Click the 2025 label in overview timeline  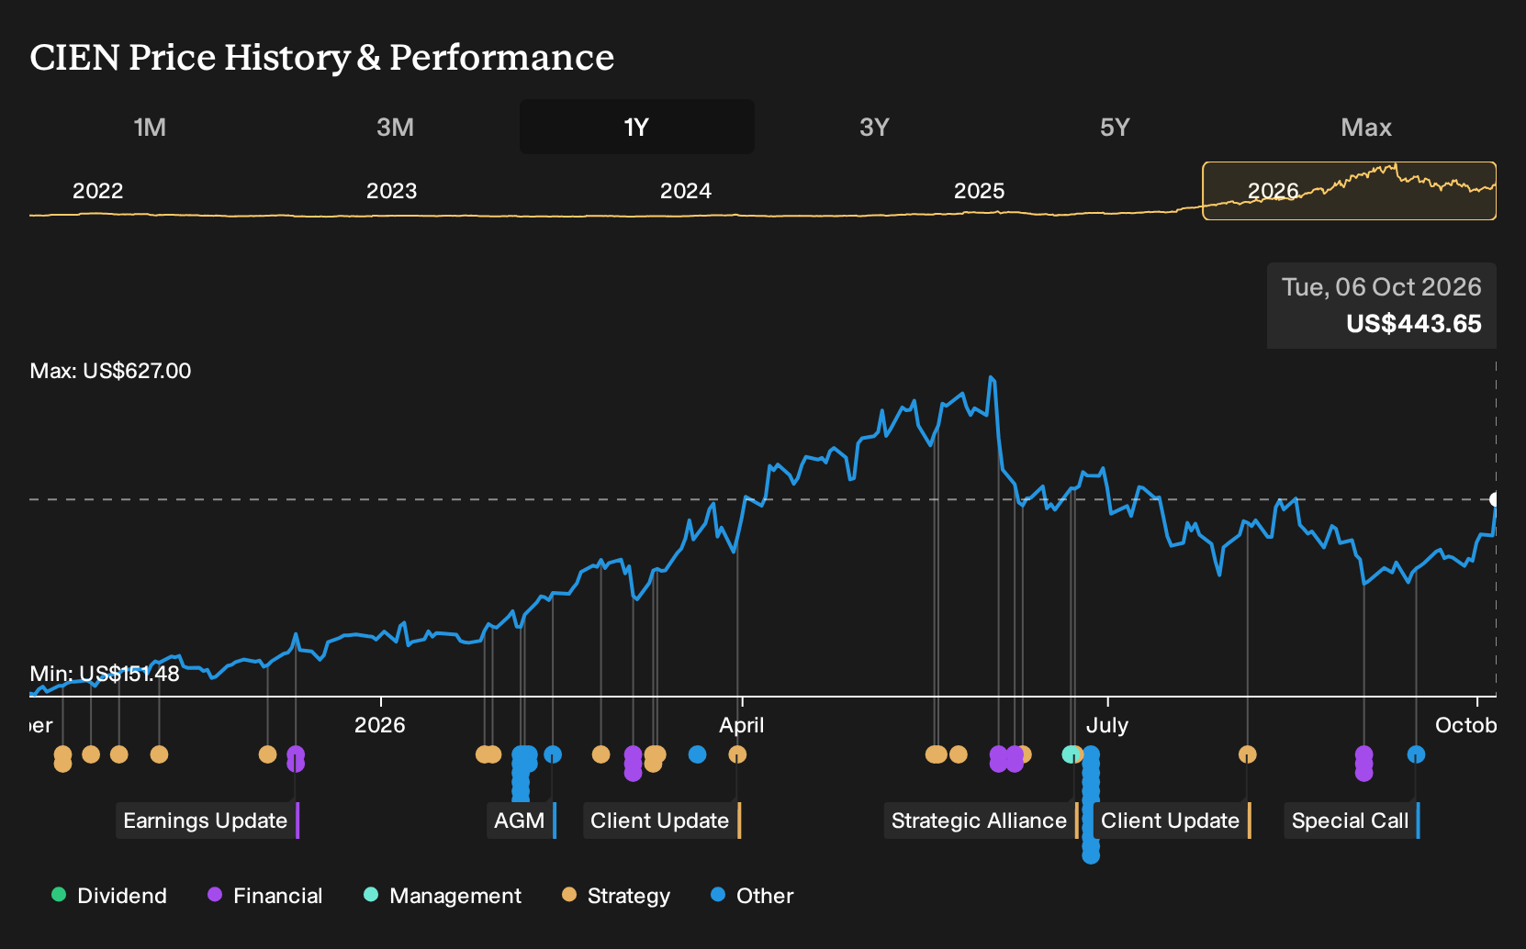979,191
